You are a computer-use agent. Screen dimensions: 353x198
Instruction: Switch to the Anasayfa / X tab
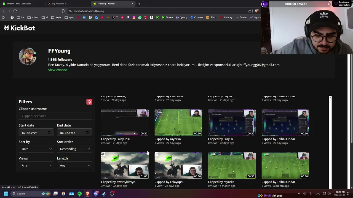68,4
